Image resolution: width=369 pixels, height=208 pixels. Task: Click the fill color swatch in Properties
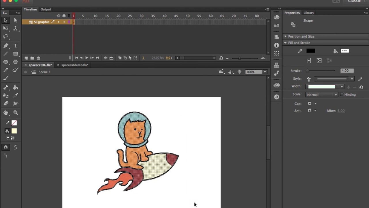point(344,51)
